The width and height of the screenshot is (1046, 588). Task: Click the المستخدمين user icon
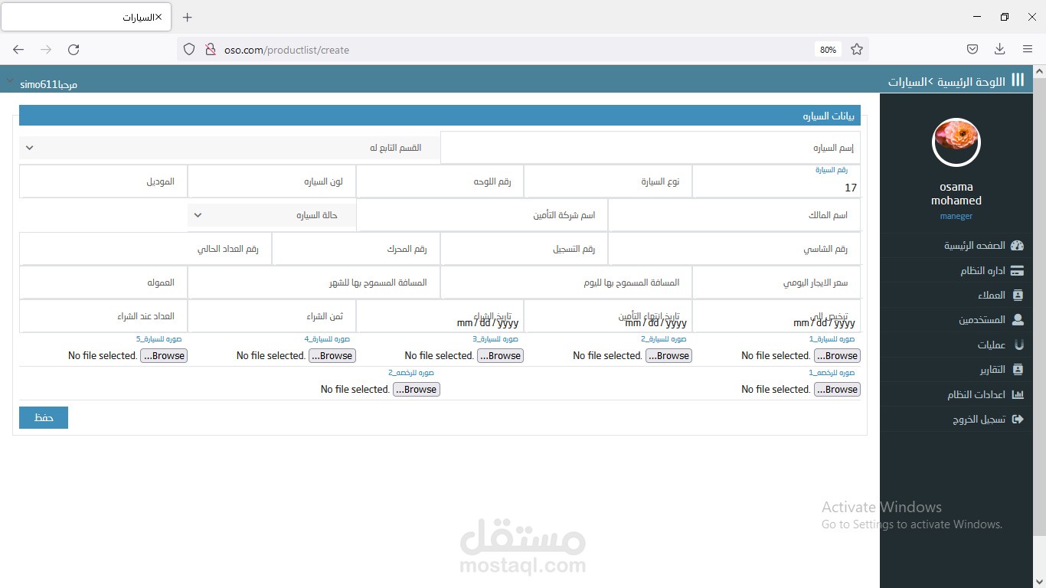coord(1018,320)
